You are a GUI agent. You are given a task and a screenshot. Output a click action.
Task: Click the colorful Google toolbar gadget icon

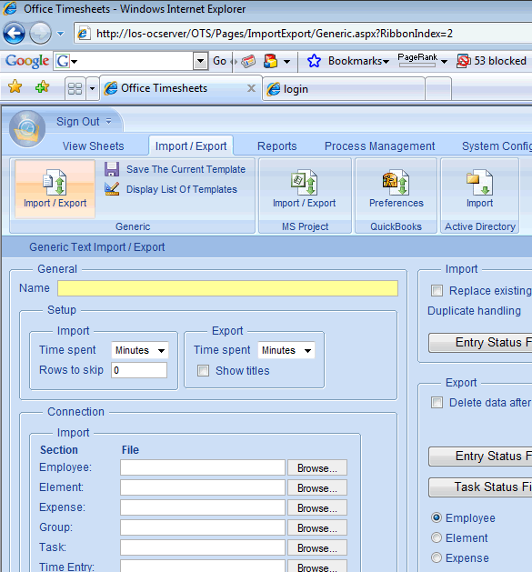270,61
